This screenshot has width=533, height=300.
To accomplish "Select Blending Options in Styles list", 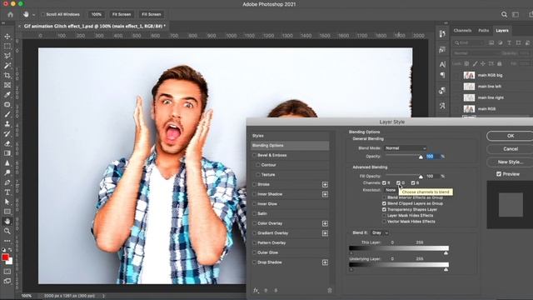I will [x=290, y=146].
